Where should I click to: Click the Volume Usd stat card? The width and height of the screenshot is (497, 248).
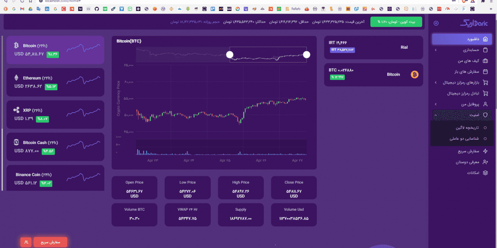pos(294,215)
